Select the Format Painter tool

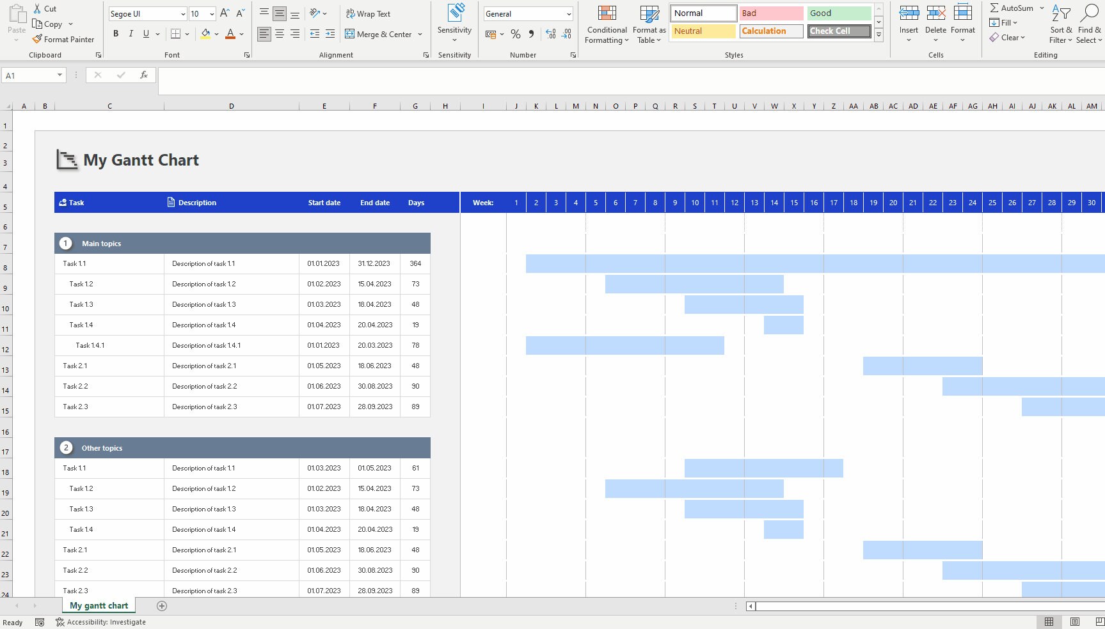tap(64, 39)
